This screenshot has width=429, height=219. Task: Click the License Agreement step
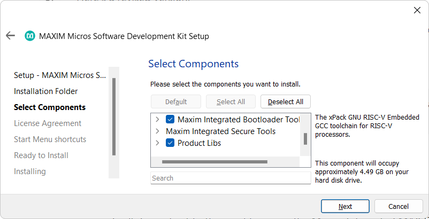[x=48, y=123]
